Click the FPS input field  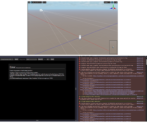coord(48,59)
